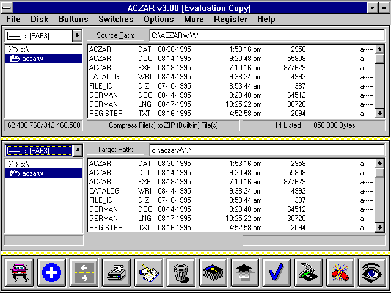
Task: Select CATALOG WRI in source file list
Action: point(104,77)
